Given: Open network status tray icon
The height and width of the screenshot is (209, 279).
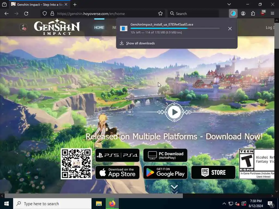Looking at the screenshot, I should [x=231, y=204].
